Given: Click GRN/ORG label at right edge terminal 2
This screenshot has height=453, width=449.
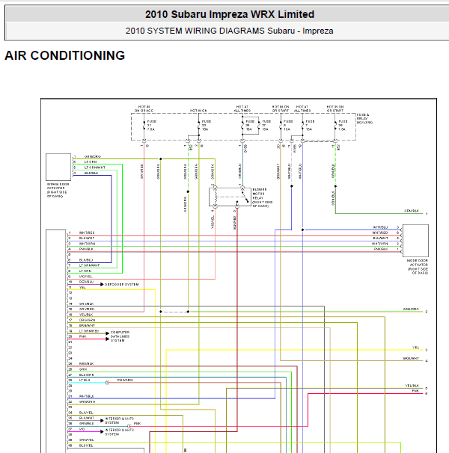Looking at the screenshot, I should pos(411,309).
